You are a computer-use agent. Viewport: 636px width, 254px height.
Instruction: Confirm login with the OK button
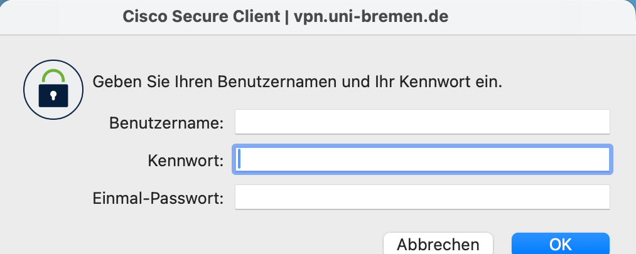(560, 244)
